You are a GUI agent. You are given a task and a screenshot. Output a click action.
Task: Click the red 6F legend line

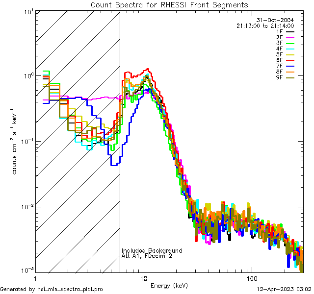[289, 61]
